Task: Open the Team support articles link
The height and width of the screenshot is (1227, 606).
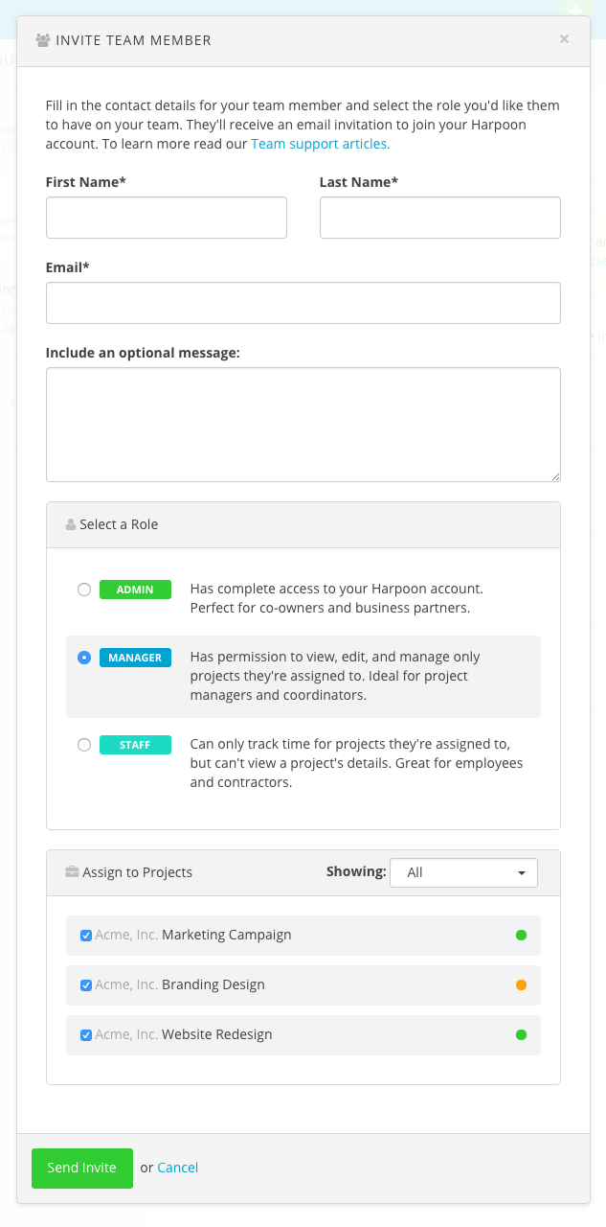Action: point(320,144)
